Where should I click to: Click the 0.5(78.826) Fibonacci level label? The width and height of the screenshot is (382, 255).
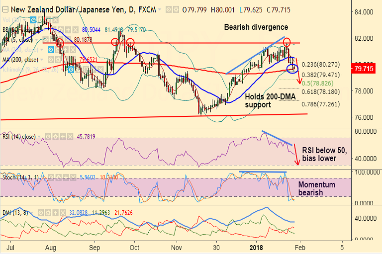click(x=318, y=84)
